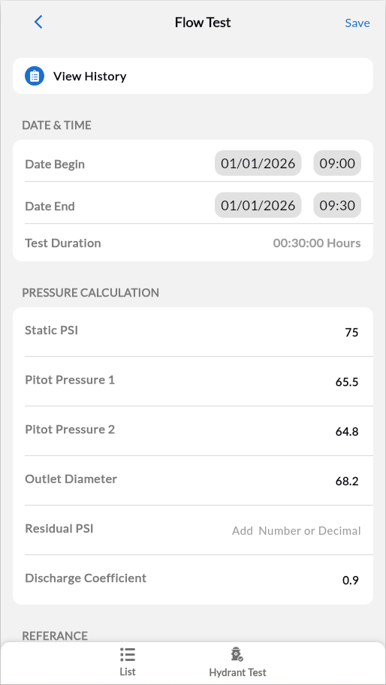Open the Date Begin time picker 09:00
The image size is (386, 685).
(x=337, y=164)
